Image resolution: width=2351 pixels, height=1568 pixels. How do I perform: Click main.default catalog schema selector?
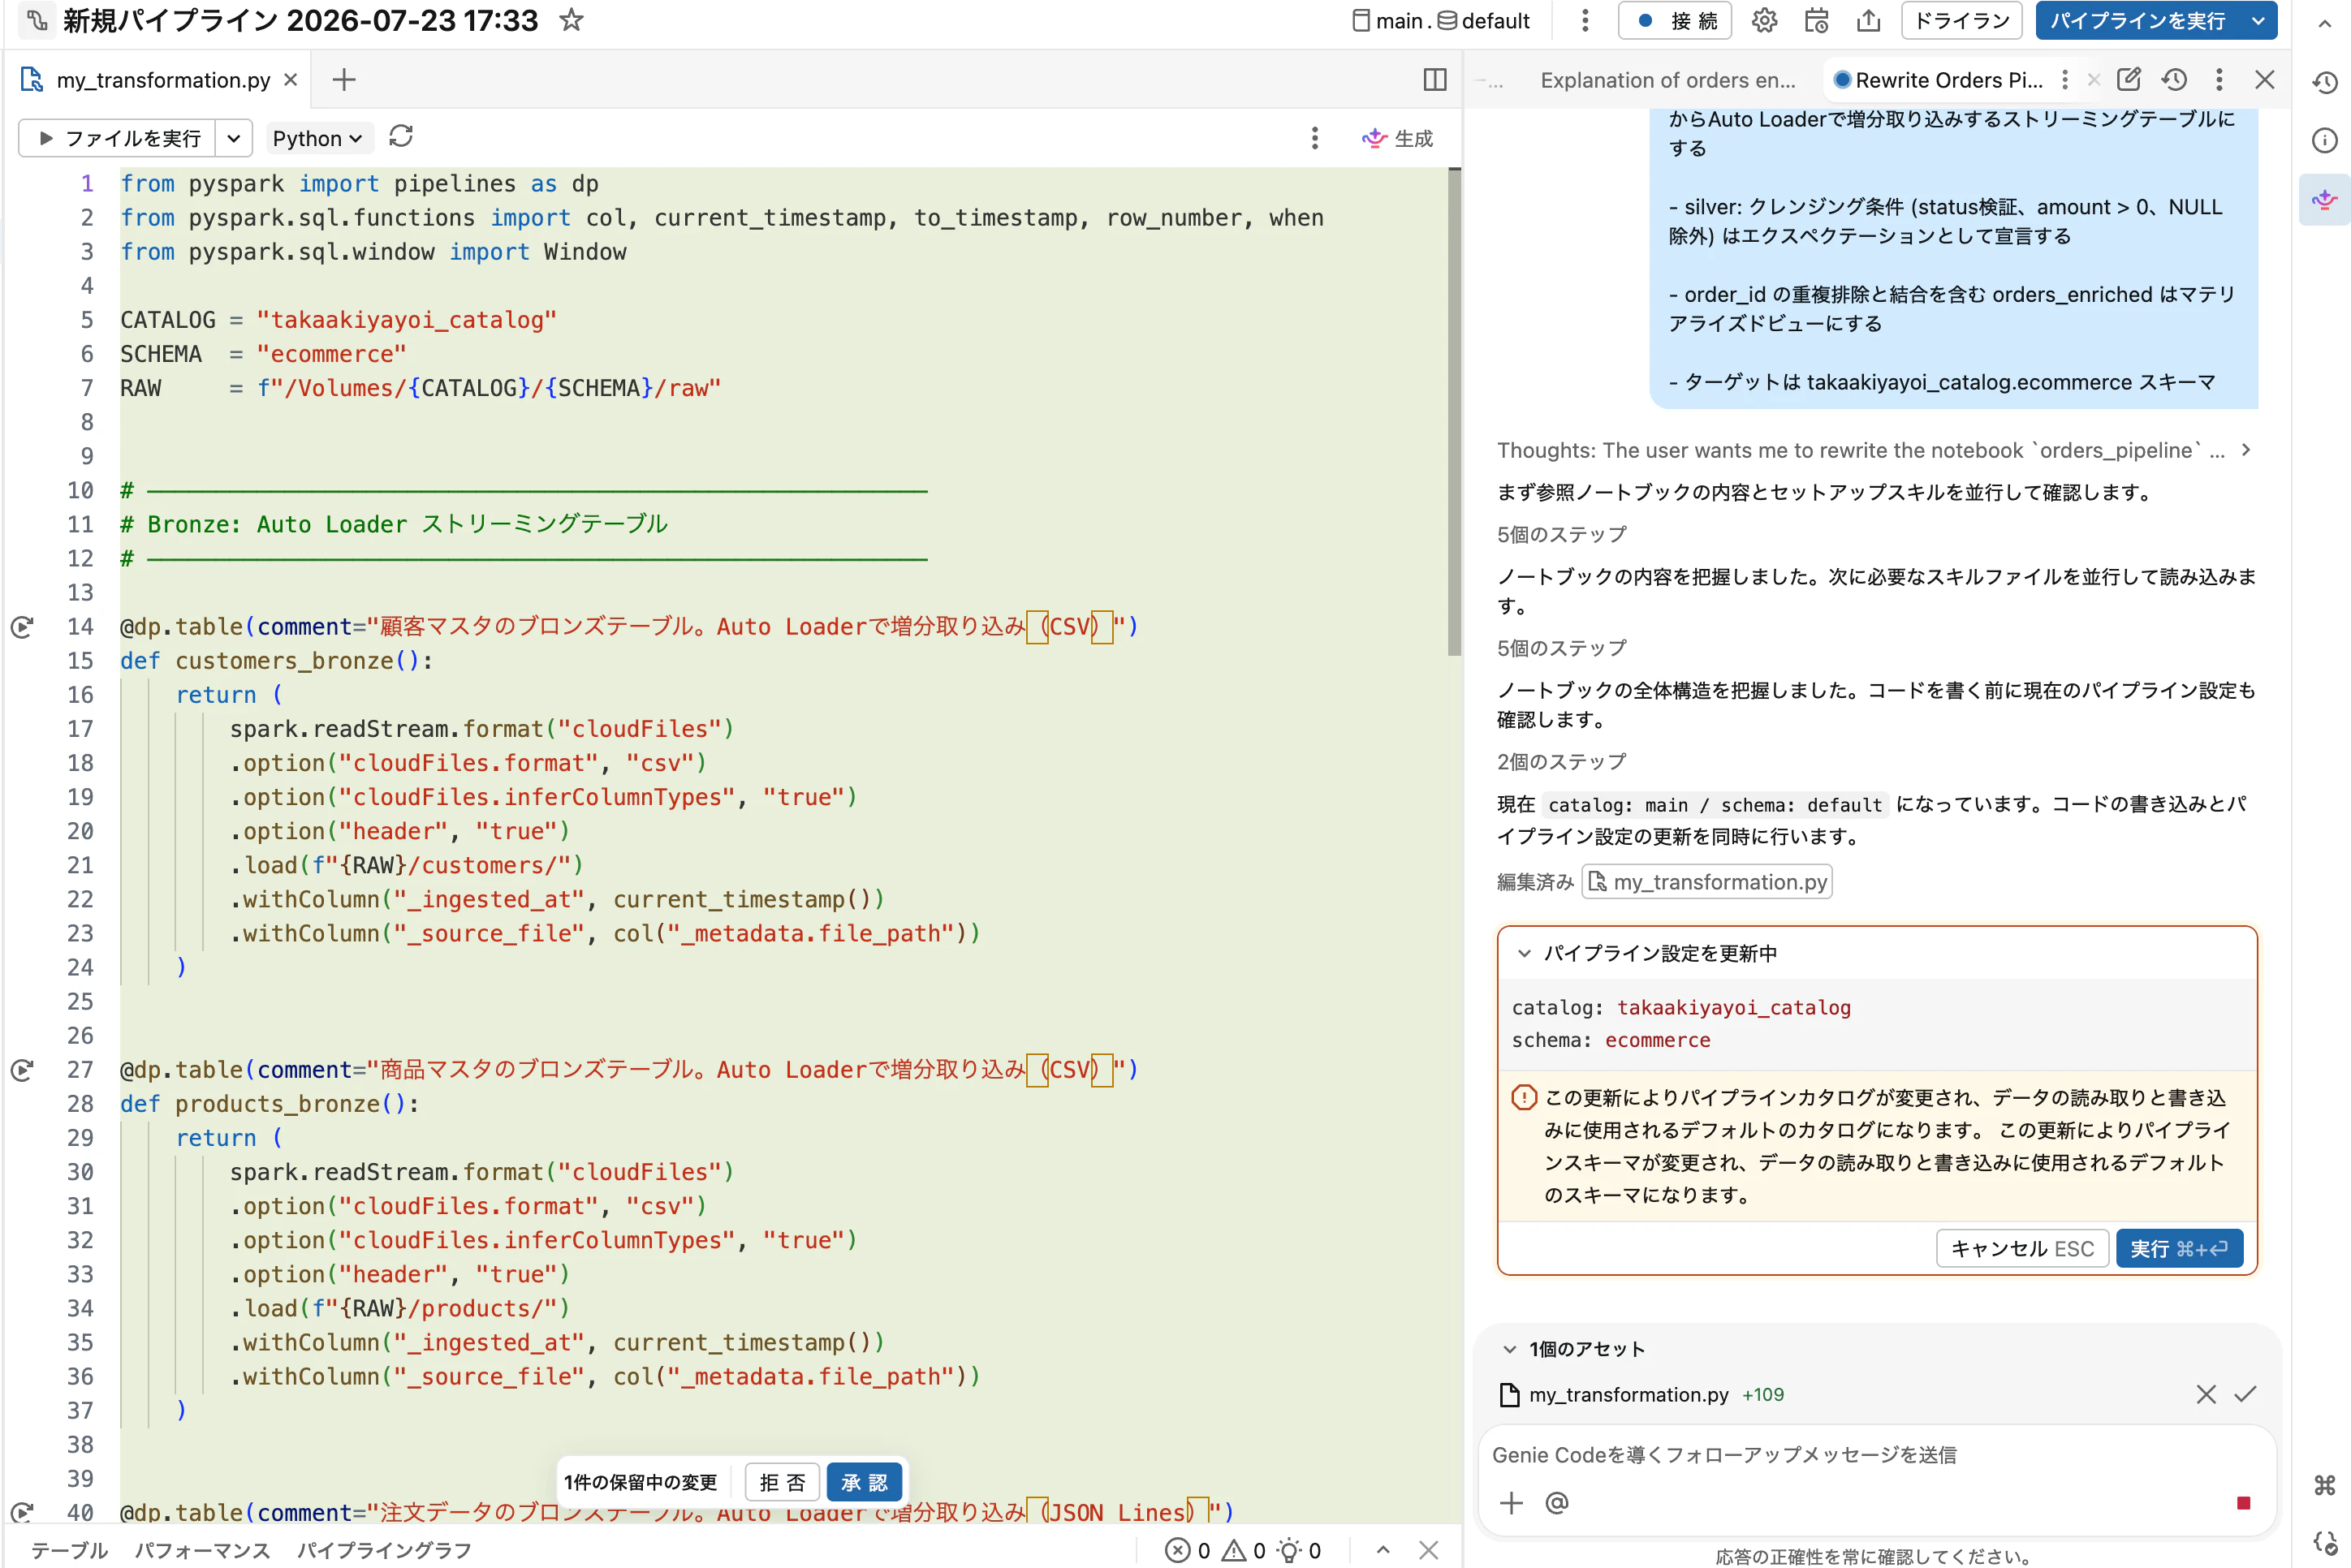[1440, 20]
